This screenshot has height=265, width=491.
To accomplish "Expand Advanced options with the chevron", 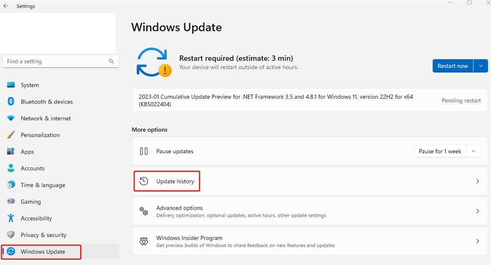I will 478,211.
